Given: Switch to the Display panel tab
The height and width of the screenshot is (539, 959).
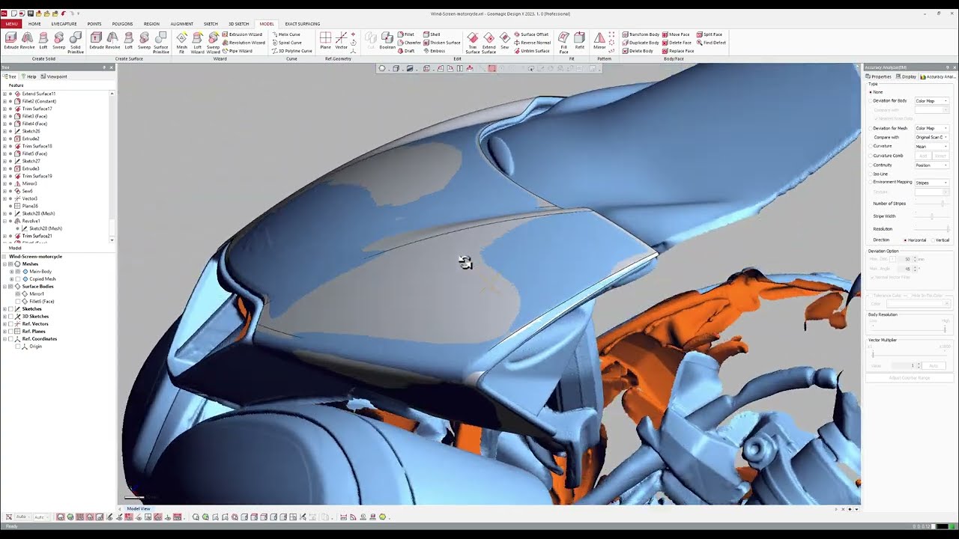Looking at the screenshot, I should point(907,76).
